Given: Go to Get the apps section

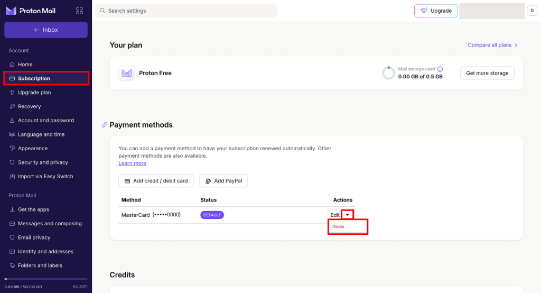Looking at the screenshot, I should pyautogui.click(x=33, y=209).
